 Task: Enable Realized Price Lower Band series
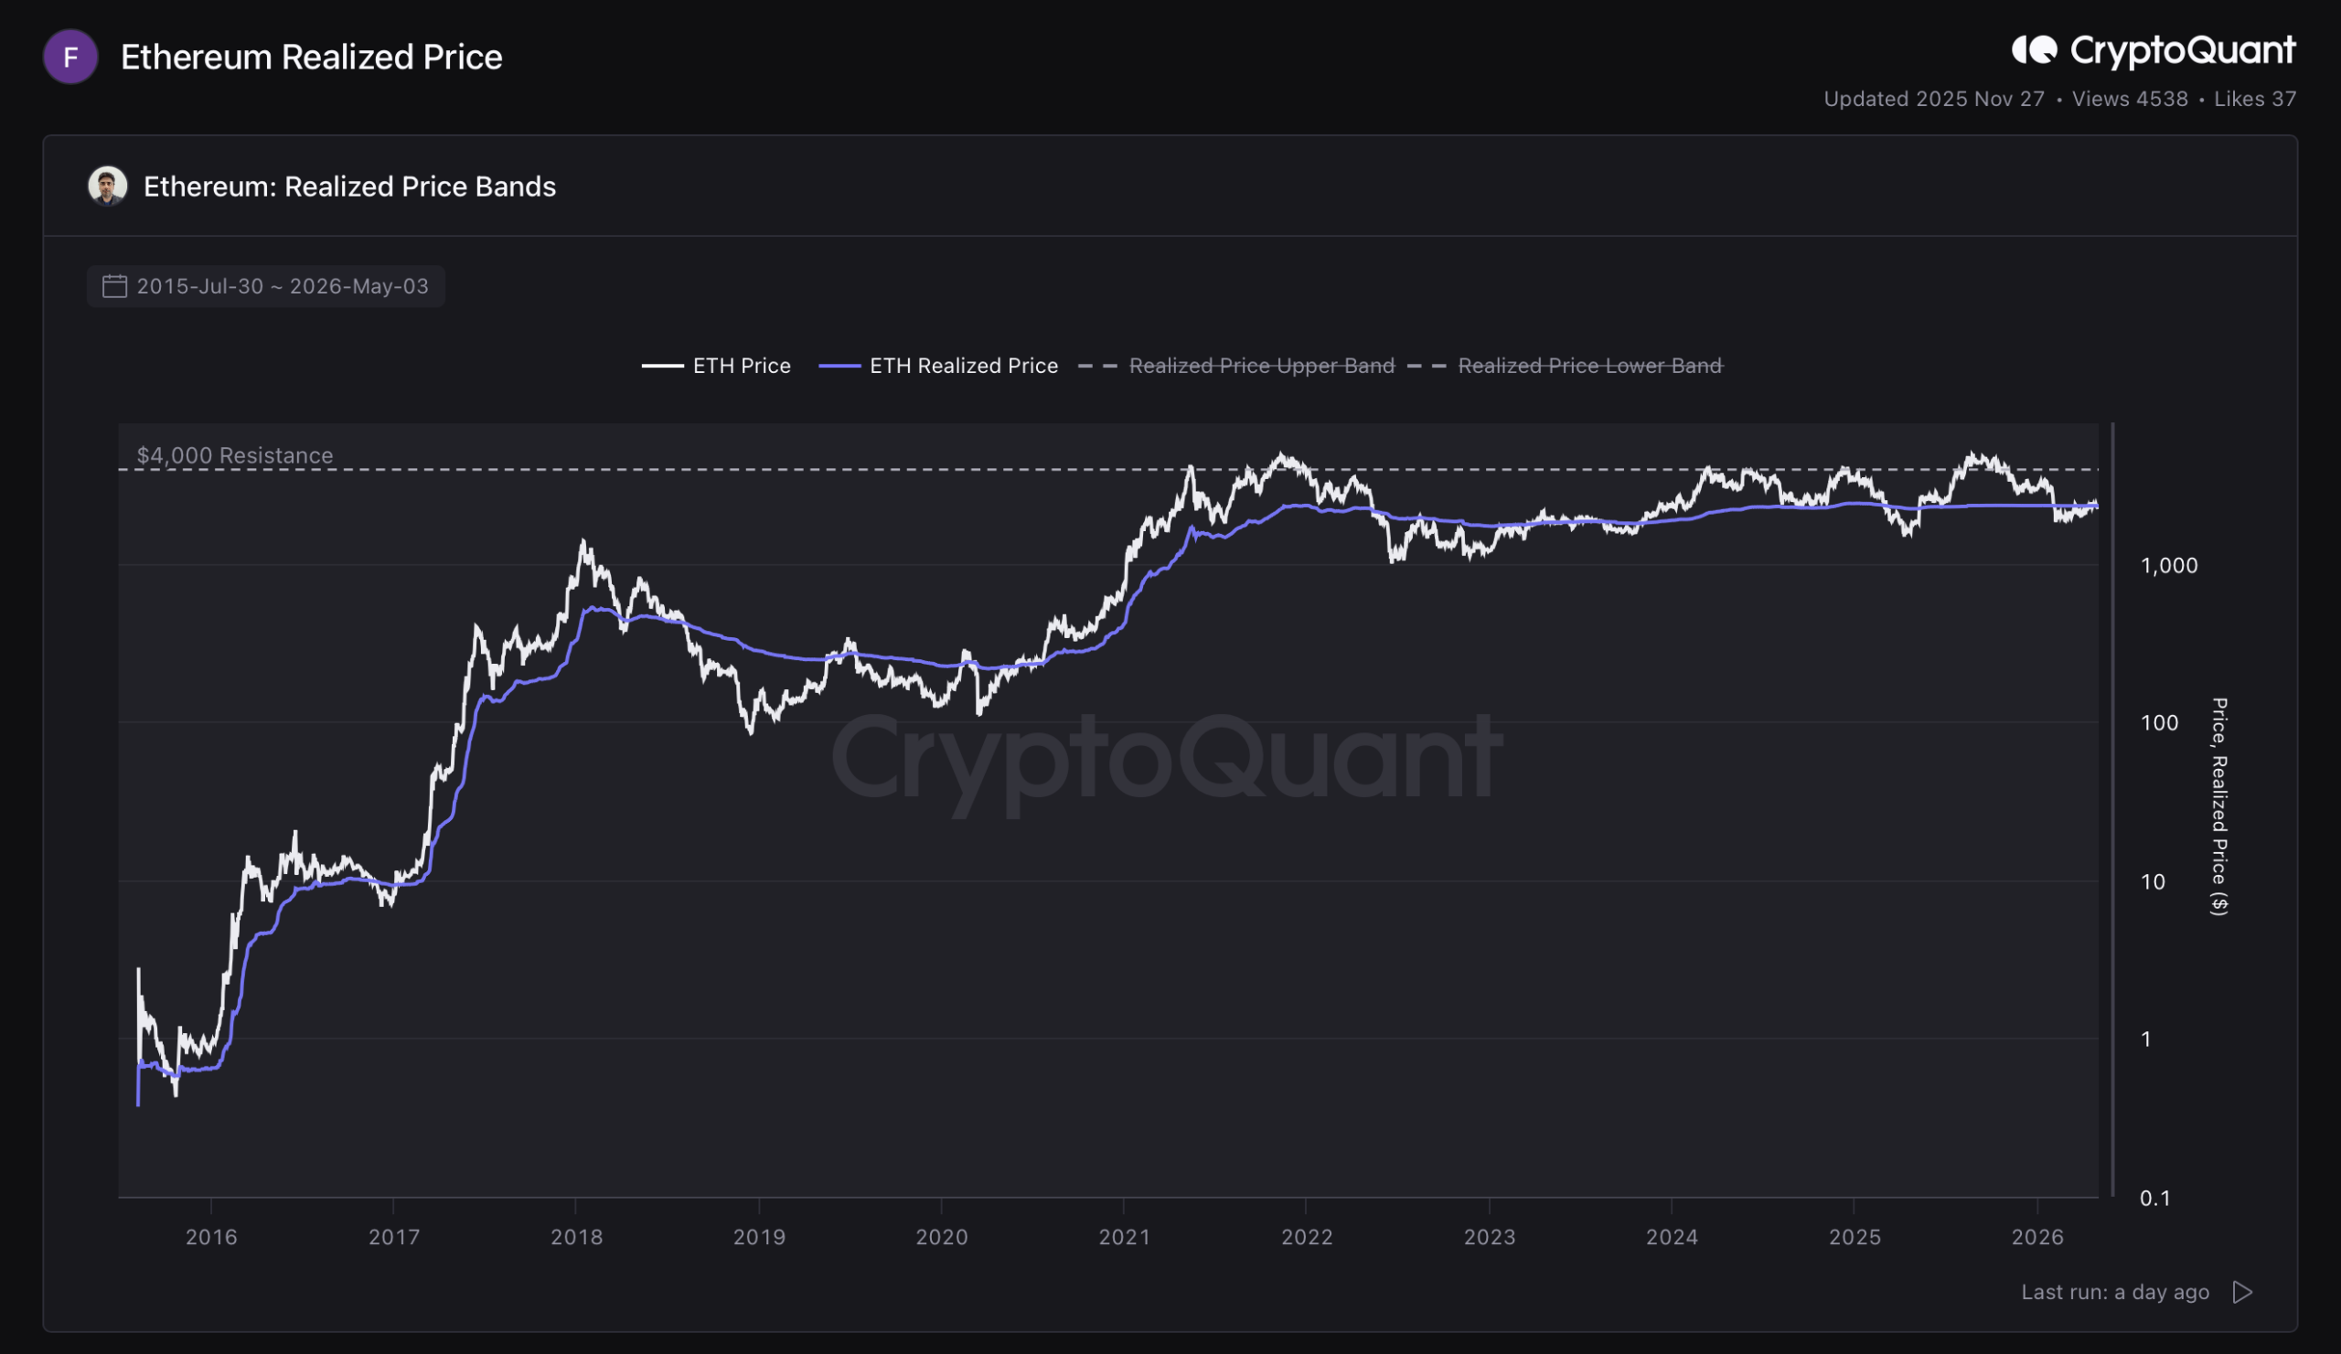pyautogui.click(x=1566, y=366)
